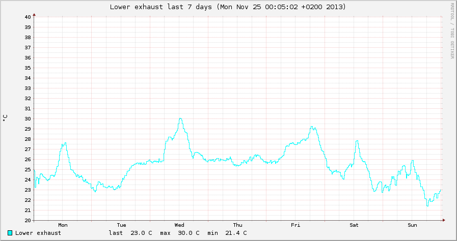Click the 'Wed' x-axis label
457x241 pixels.
(179, 225)
